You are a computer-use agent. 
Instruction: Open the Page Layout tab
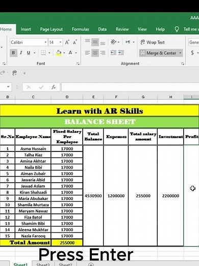click(x=52, y=29)
